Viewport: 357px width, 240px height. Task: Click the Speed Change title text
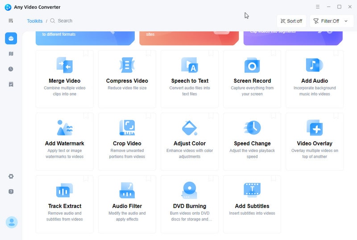pyautogui.click(x=252, y=143)
